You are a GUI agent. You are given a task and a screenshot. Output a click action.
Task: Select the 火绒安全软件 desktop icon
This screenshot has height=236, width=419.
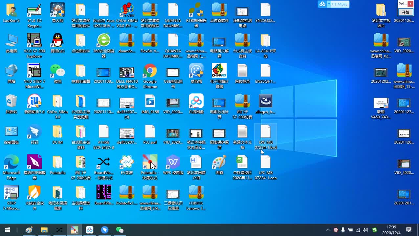click(34, 198)
